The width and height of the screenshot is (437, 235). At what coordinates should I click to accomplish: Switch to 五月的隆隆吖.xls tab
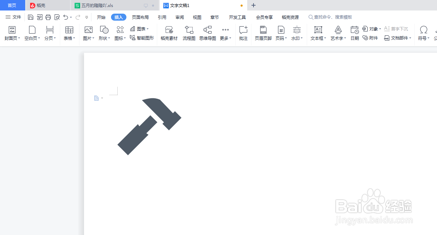coord(115,6)
